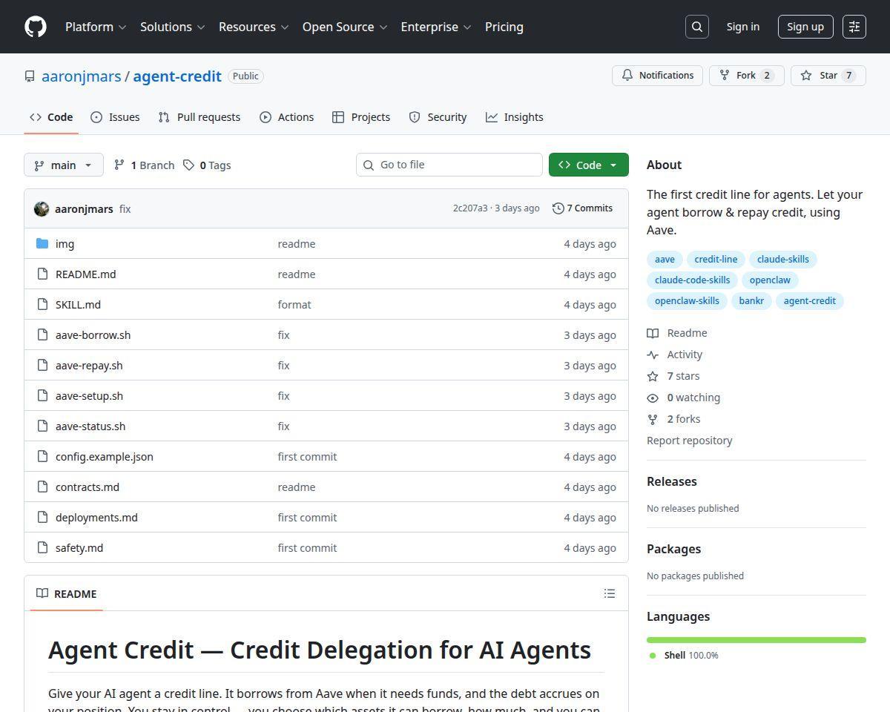This screenshot has width=890, height=712.
Task: Select the claude-skills topic tag
Action: coord(782,260)
